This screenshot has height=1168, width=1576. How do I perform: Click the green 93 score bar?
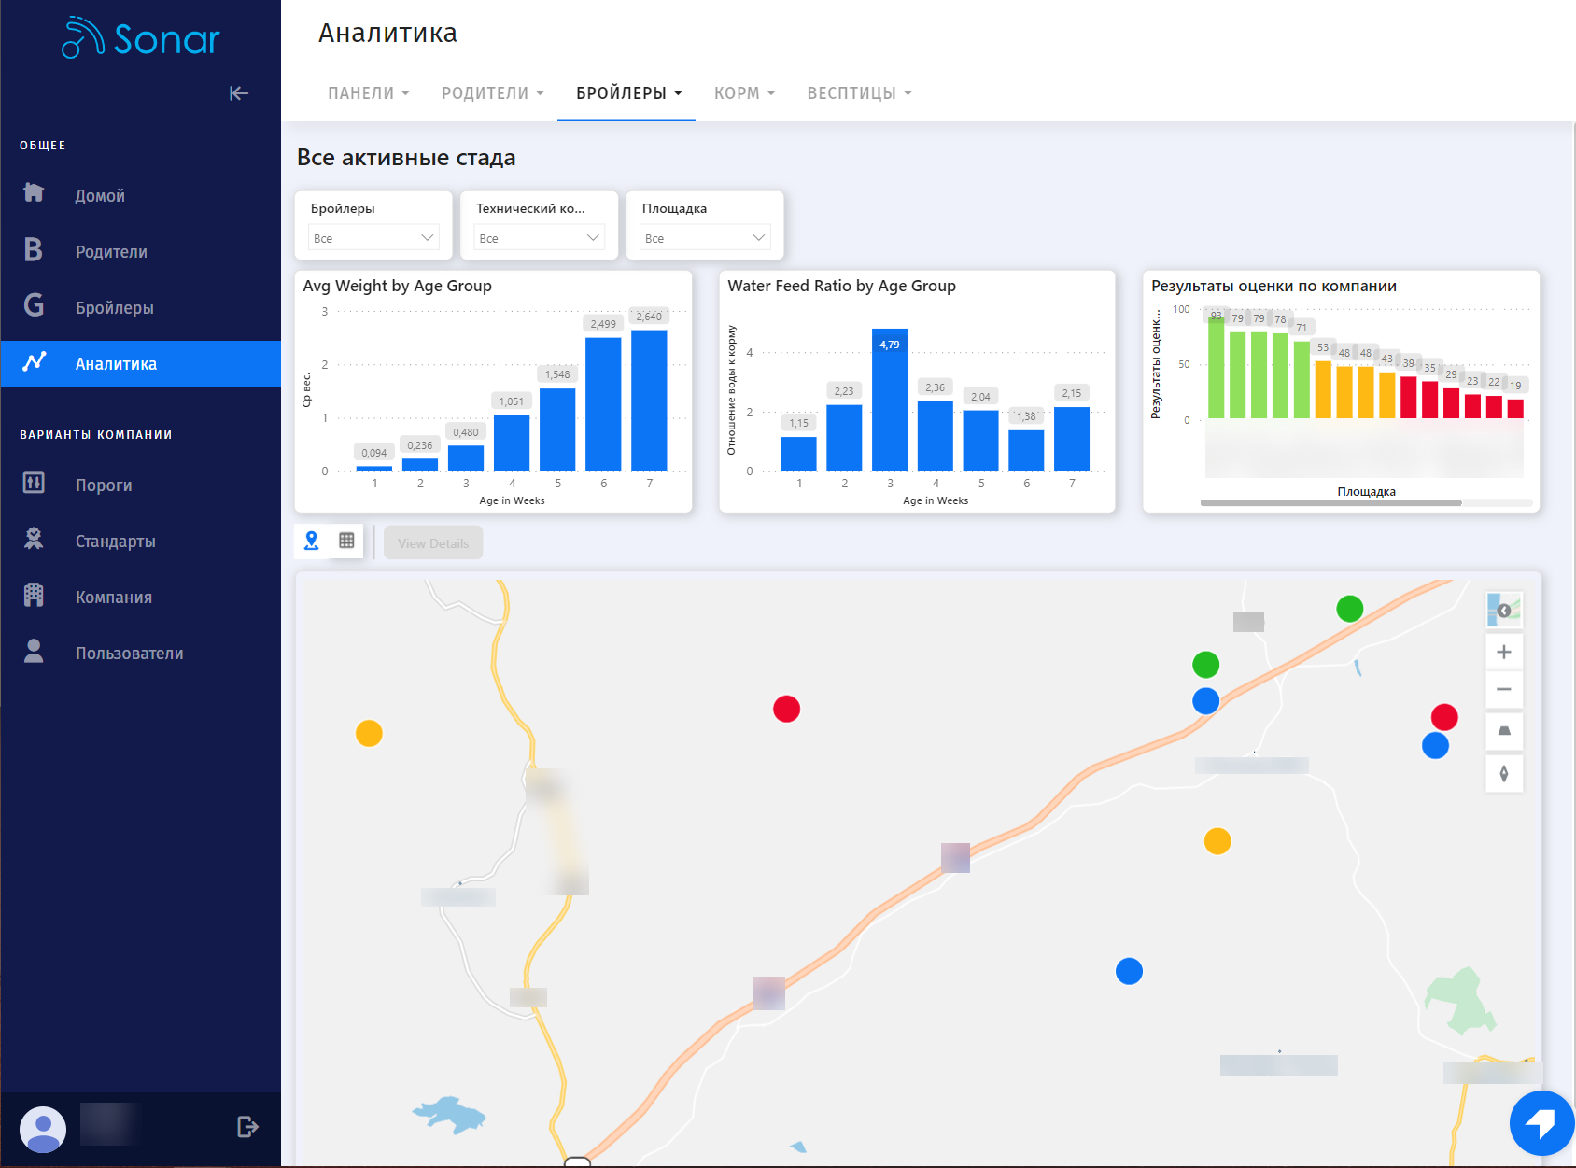(x=1216, y=367)
